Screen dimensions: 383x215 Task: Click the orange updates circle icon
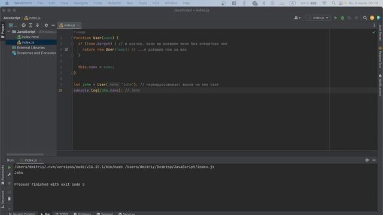372,18
